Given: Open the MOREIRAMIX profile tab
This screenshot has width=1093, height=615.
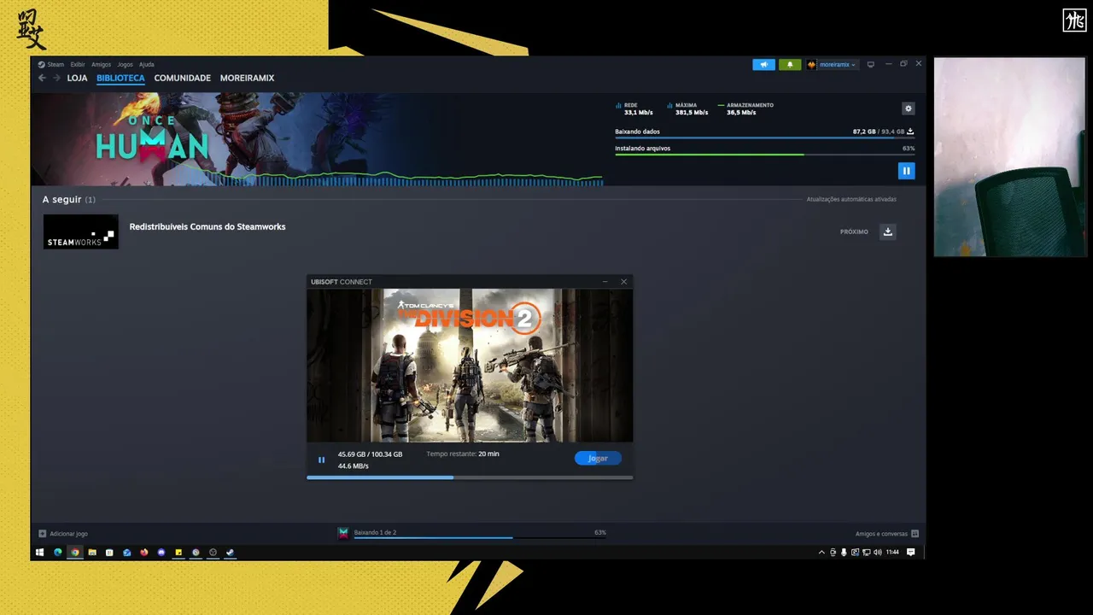Looking at the screenshot, I should point(247,78).
